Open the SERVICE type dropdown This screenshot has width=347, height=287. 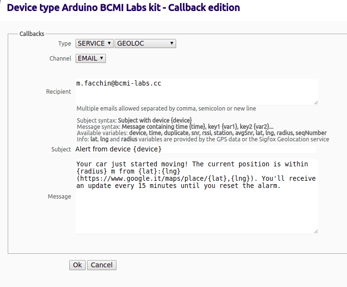[94, 44]
